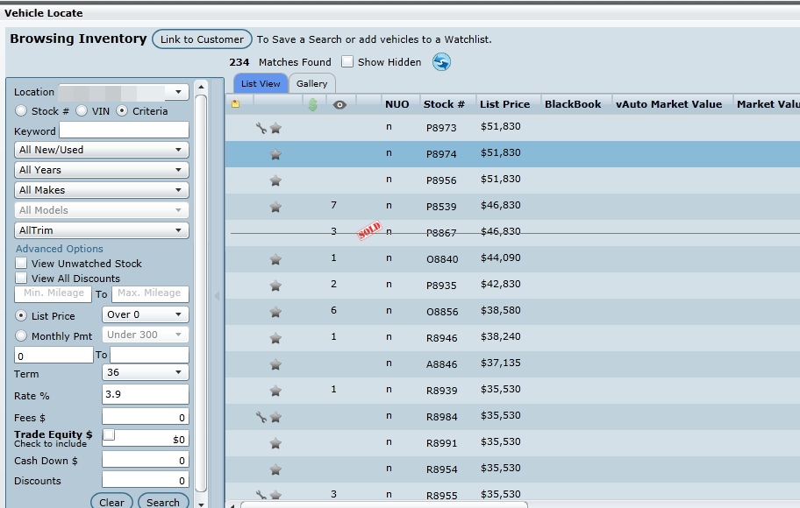
Task: Click the green dollar sign column icon
Action: point(312,104)
